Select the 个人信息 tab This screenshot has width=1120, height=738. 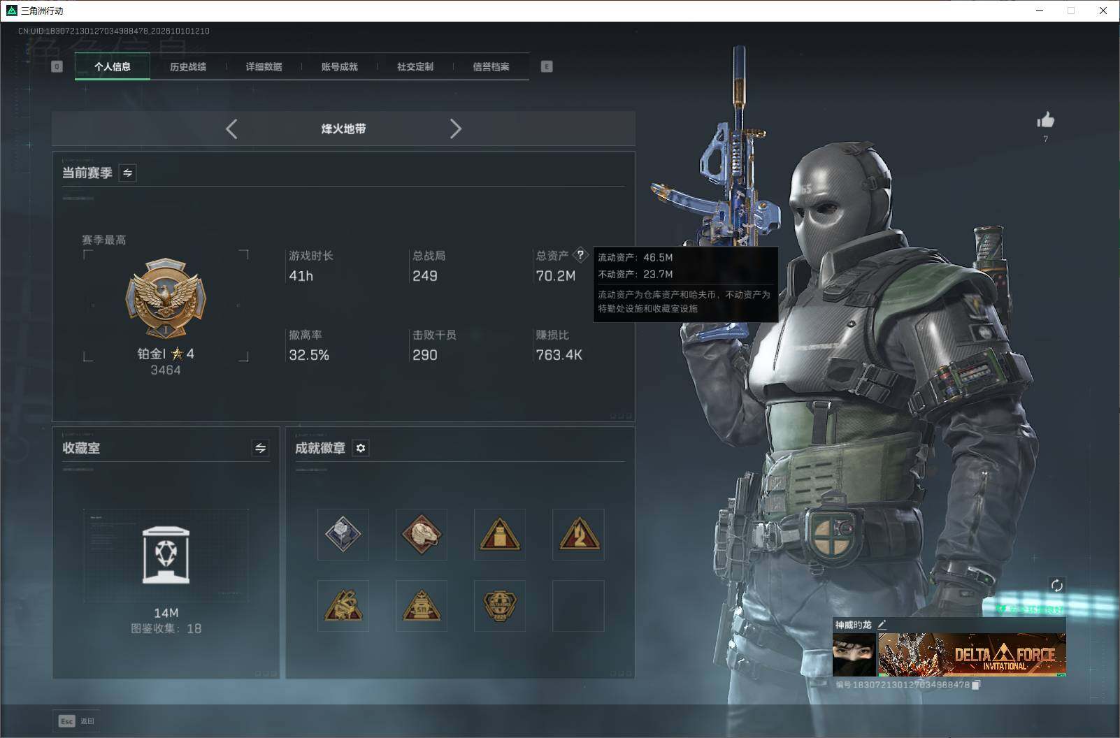click(113, 66)
